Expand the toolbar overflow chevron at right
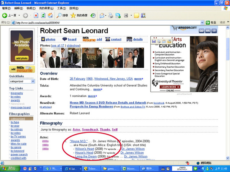Screen dimensions: 230x172 (228, 22)
